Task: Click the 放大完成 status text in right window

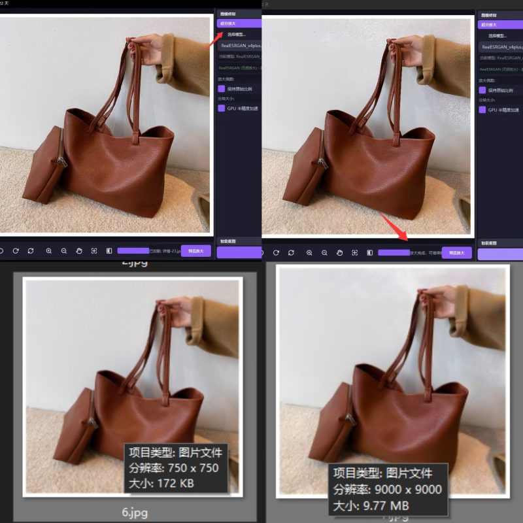Action: [426, 253]
